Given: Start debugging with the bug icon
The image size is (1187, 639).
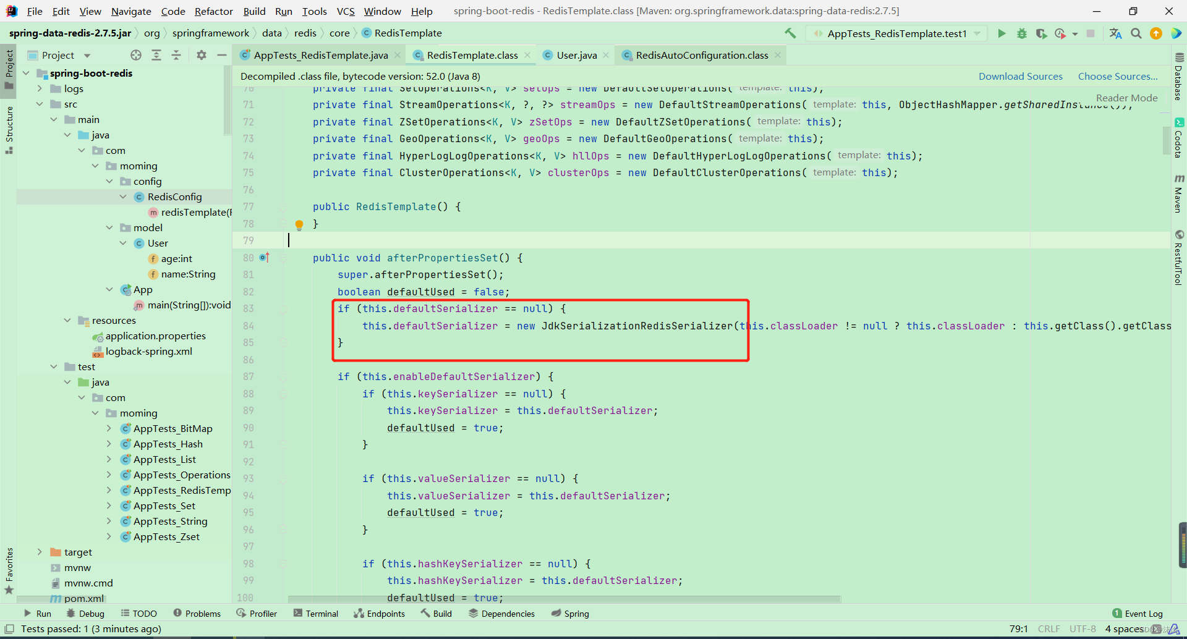Looking at the screenshot, I should point(1022,33).
